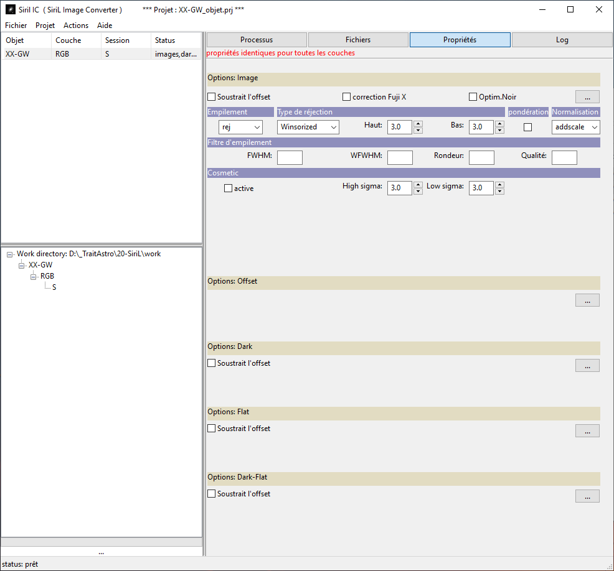Click the left panel horizontal scrollbar
Screen dimensions: 614x571
(x=102, y=542)
